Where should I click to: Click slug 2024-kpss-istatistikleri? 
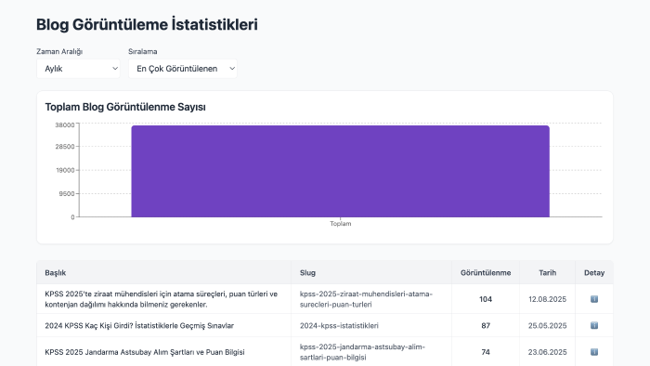pos(339,326)
